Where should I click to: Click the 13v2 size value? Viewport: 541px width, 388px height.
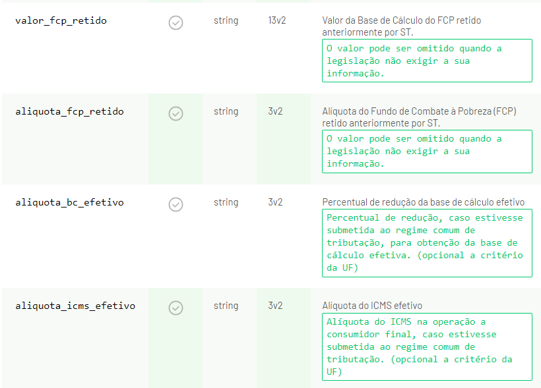277,20
